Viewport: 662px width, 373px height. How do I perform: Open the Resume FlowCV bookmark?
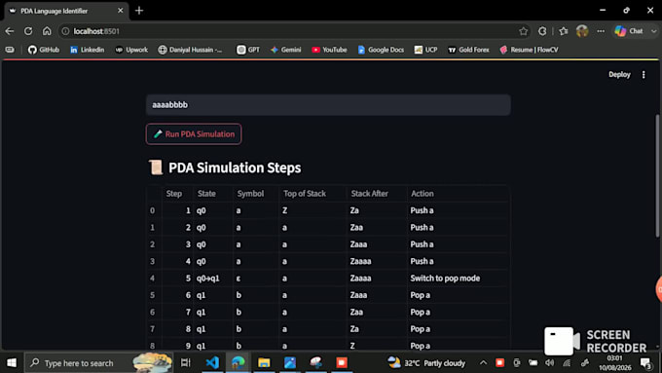529,50
